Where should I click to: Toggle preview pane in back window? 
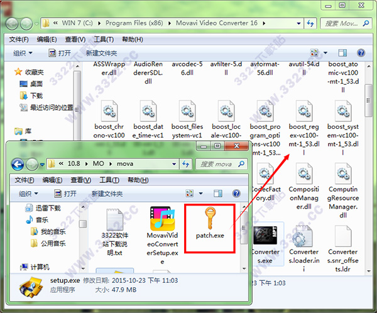[342, 53]
